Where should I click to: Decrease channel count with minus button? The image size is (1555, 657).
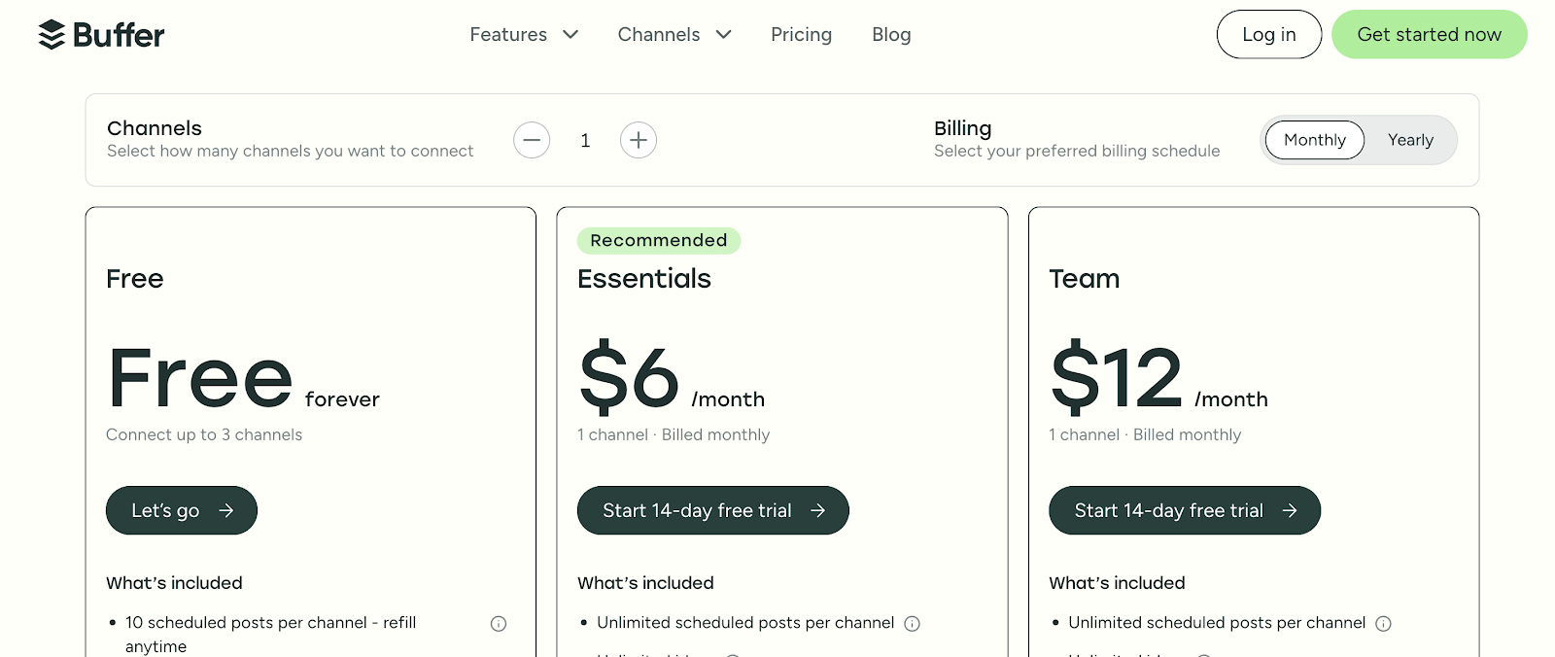[x=532, y=140]
